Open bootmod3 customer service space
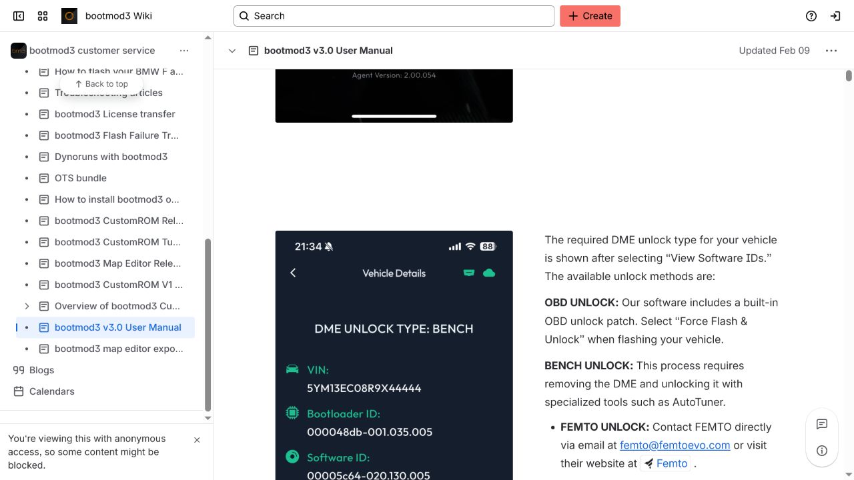This screenshot has height=480, width=854. (92, 51)
